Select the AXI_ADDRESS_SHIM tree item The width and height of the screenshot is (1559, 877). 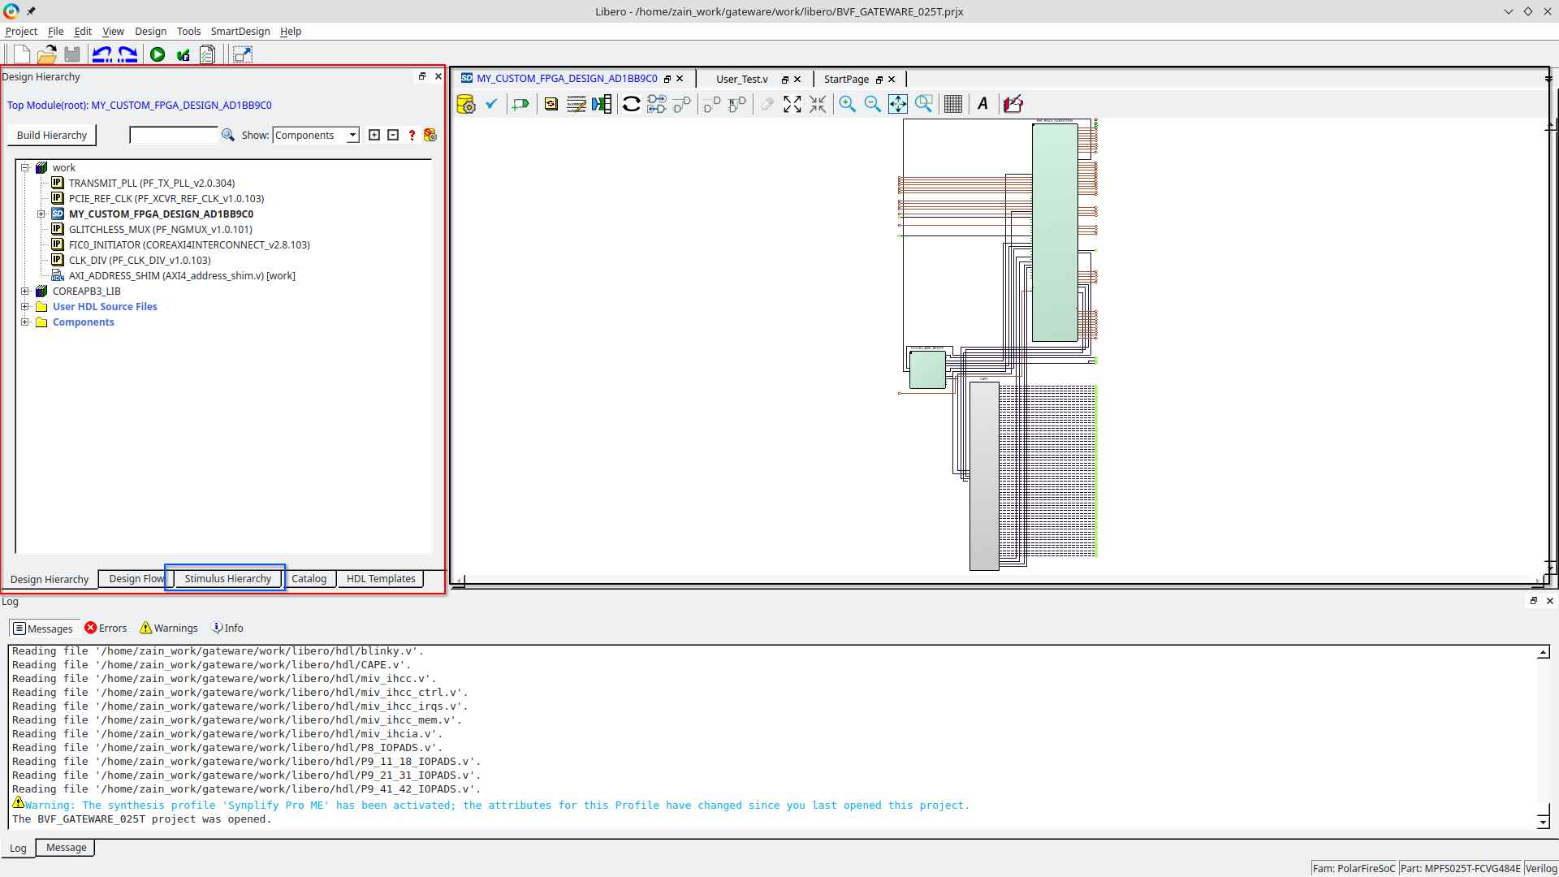tap(181, 275)
